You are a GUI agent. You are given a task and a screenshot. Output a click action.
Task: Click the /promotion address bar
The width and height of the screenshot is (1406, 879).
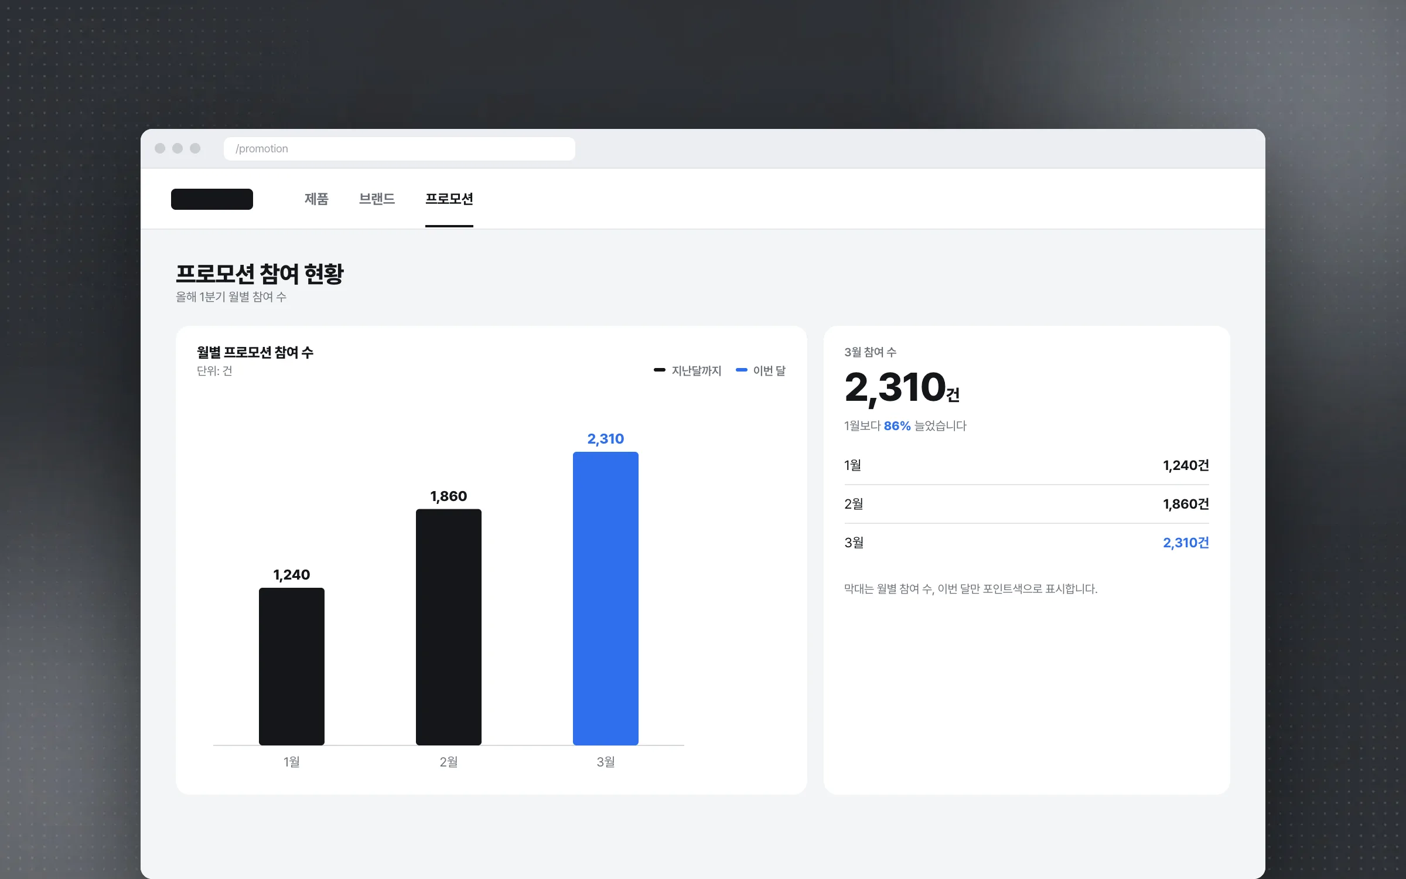tap(399, 149)
